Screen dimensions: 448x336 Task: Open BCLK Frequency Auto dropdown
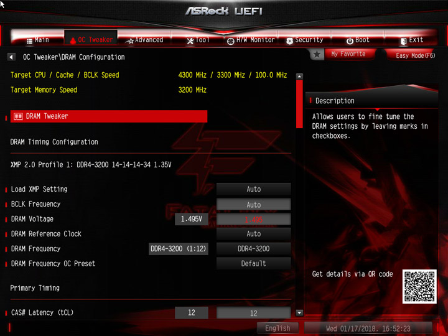tap(254, 205)
